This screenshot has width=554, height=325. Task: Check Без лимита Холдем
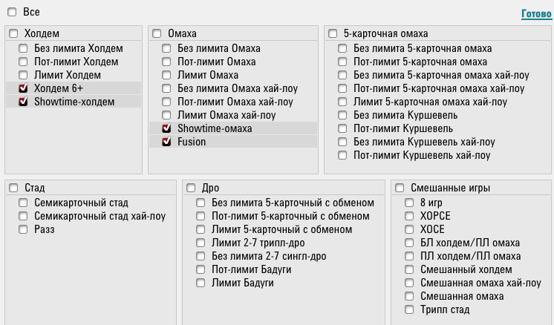(23, 48)
